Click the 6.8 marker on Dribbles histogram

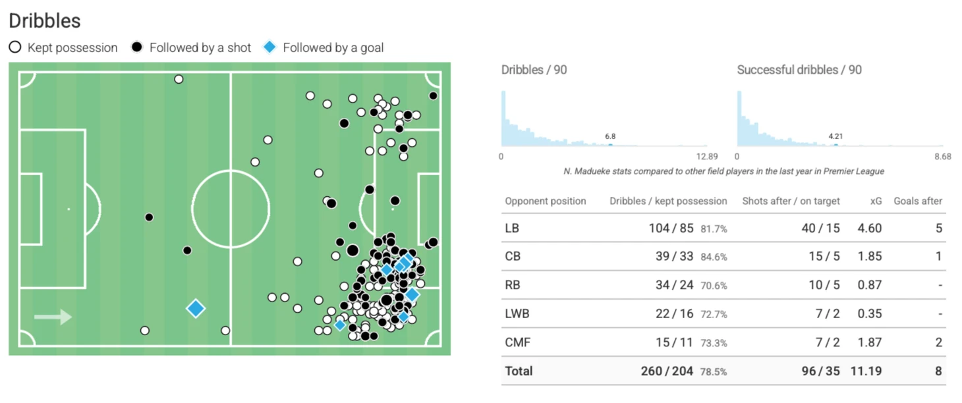610,144
